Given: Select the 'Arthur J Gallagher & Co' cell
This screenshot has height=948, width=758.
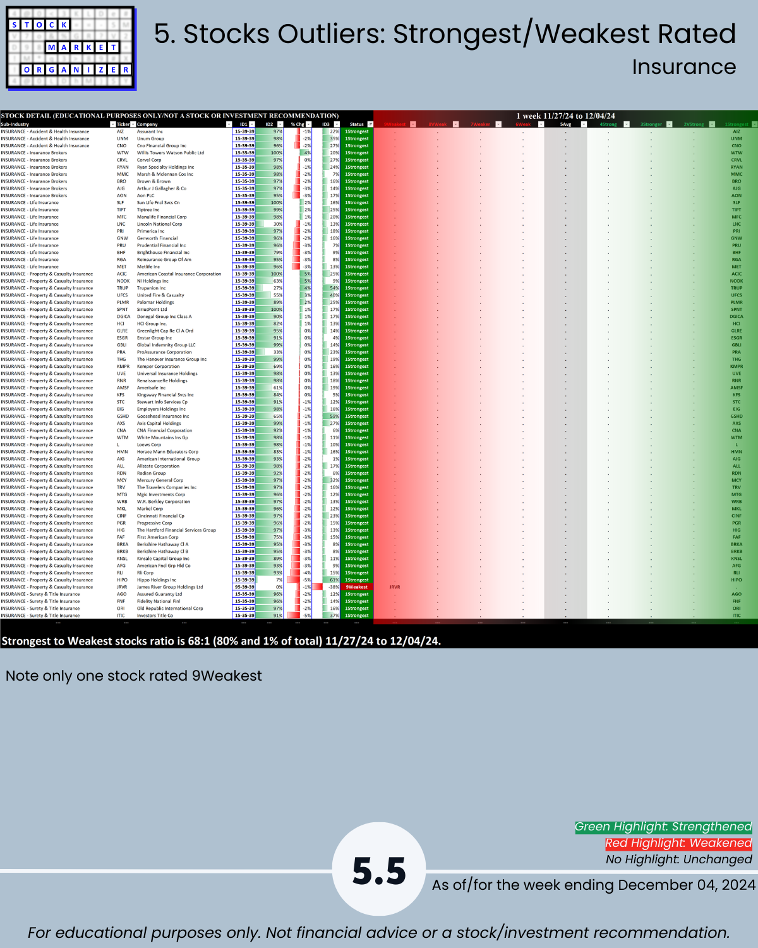Looking at the screenshot, I should pos(162,188).
